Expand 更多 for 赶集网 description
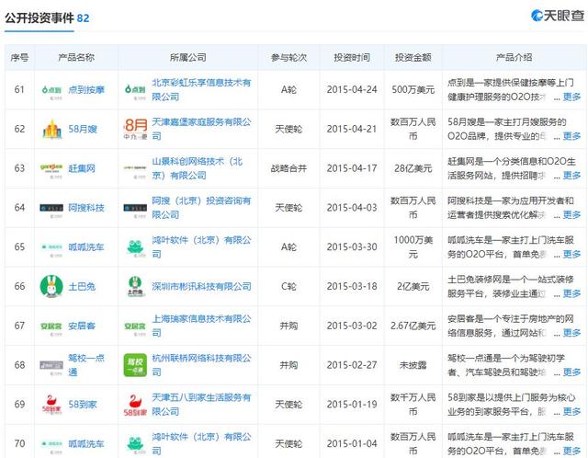 click(571, 175)
